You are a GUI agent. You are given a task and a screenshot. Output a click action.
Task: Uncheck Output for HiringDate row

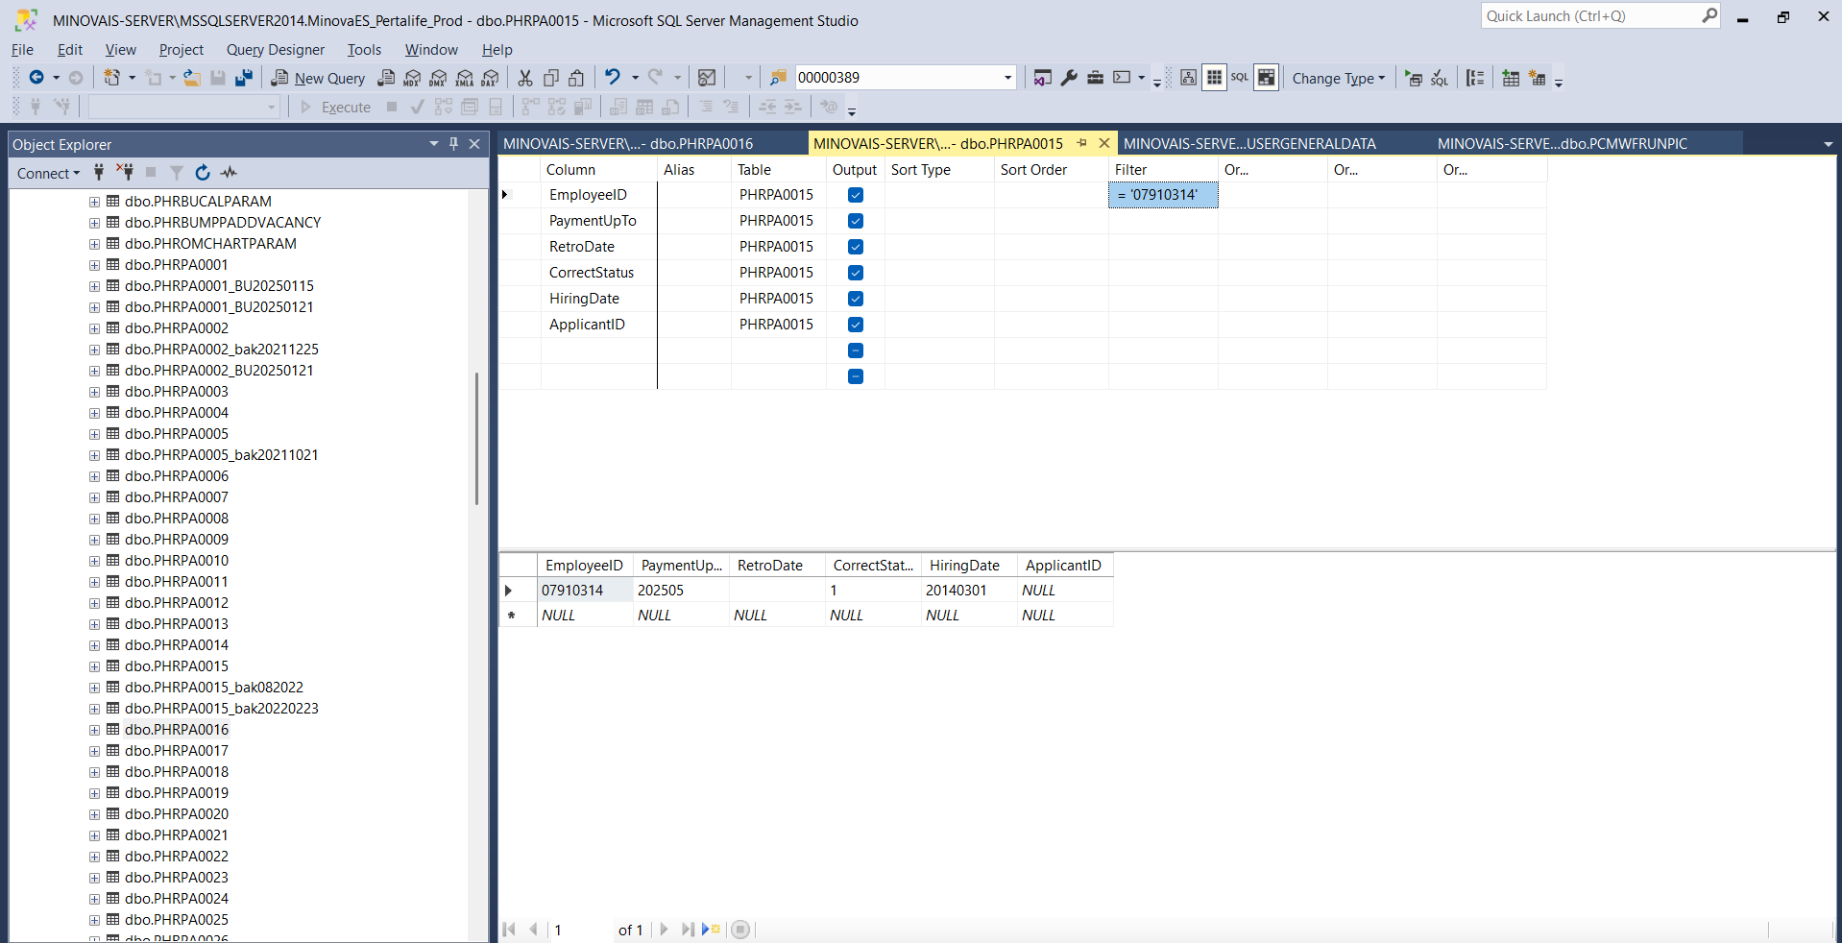(856, 299)
